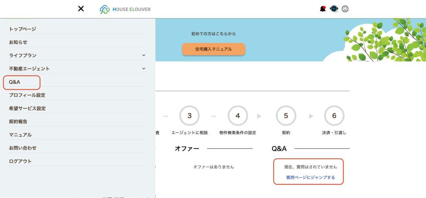Go to トップページ in the menu
The width and height of the screenshot is (426, 198).
[22, 29]
